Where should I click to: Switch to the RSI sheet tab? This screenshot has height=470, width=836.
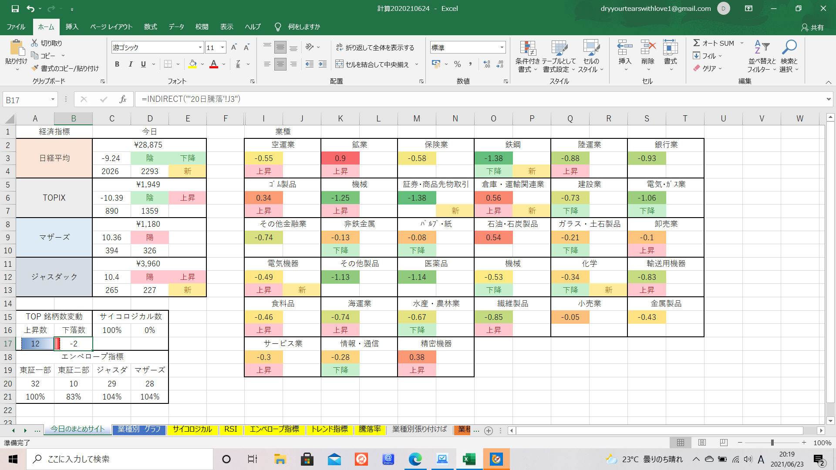coord(230,430)
